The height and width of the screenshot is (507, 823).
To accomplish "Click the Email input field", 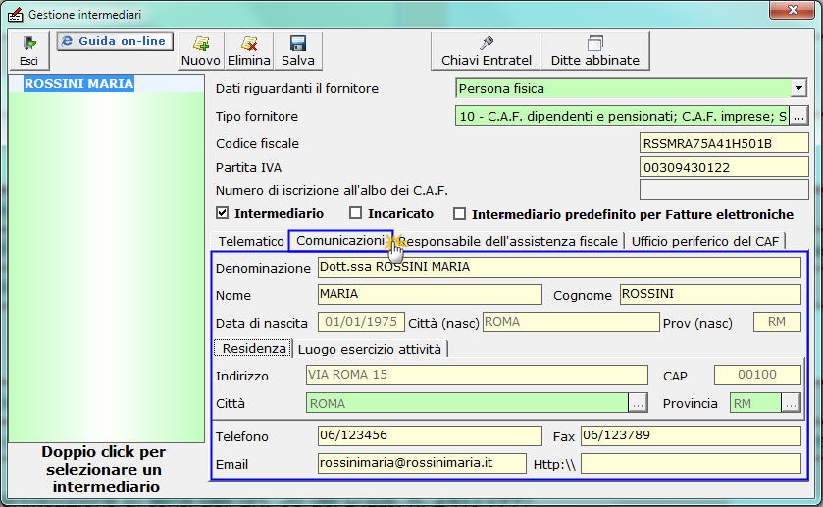I will tap(422, 464).
